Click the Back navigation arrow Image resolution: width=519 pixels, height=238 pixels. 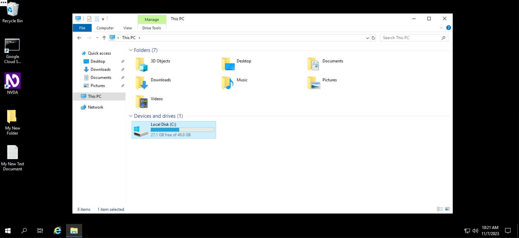click(79, 38)
